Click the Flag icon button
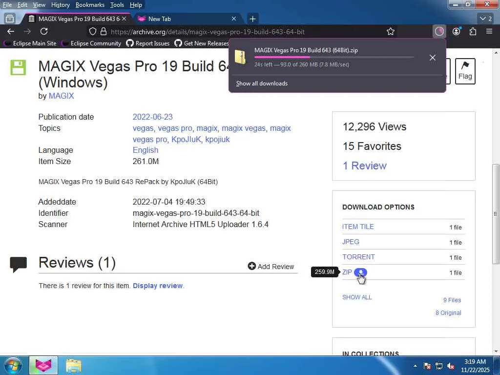Image resolution: width=500 pixels, height=375 pixels. (x=465, y=71)
